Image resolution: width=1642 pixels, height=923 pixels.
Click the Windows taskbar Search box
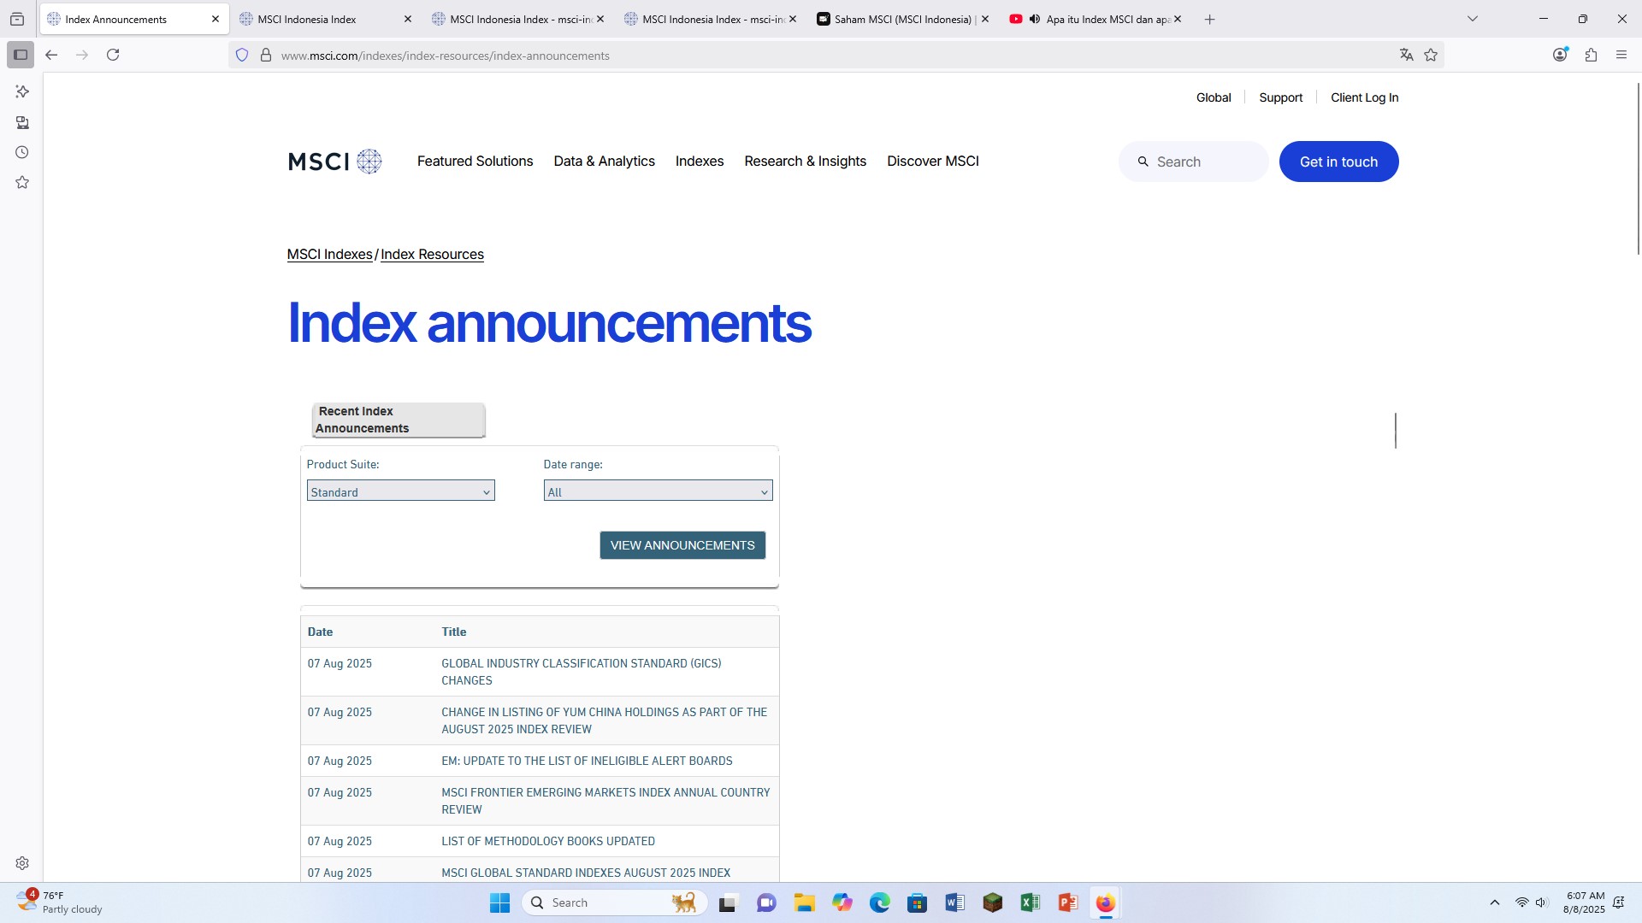(x=614, y=902)
